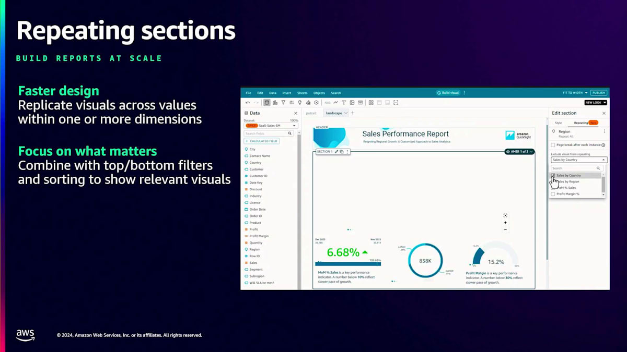Select the Country field
The image size is (627, 352).
pos(256,163)
